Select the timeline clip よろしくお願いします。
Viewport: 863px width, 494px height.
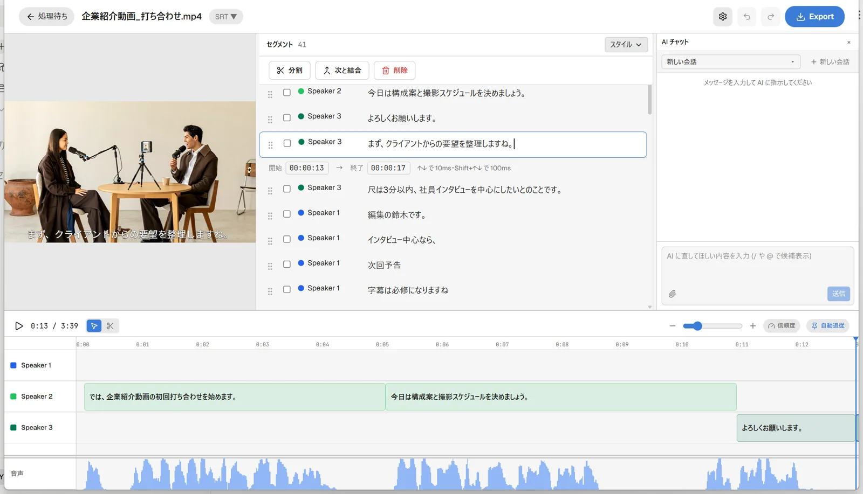click(x=796, y=428)
